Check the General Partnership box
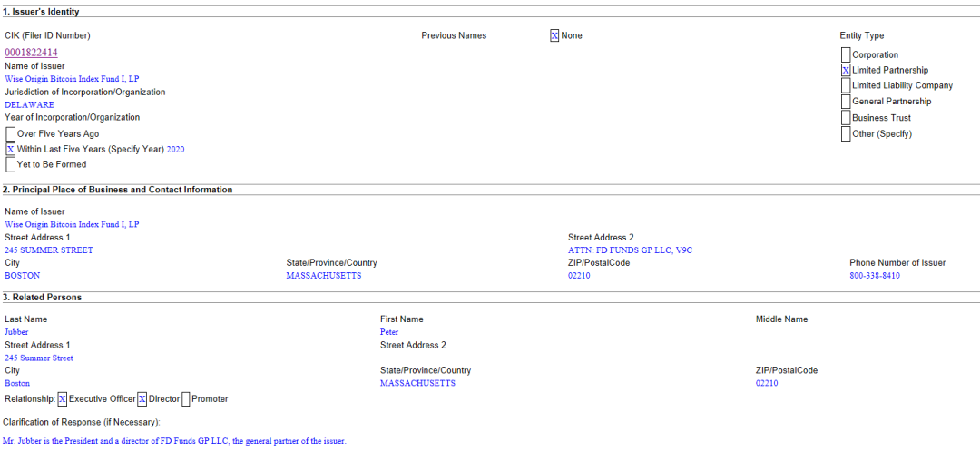The height and width of the screenshot is (451, 980). coord(846,102)
